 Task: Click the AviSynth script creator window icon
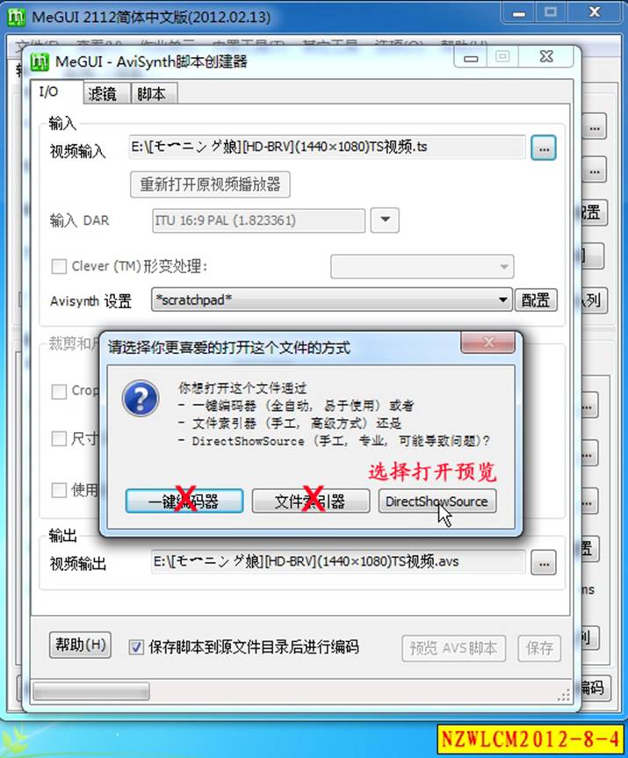[40, 61]
